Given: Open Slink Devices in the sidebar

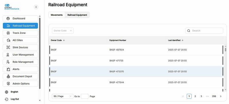Looking at the screenshot, I should [20, 47].
